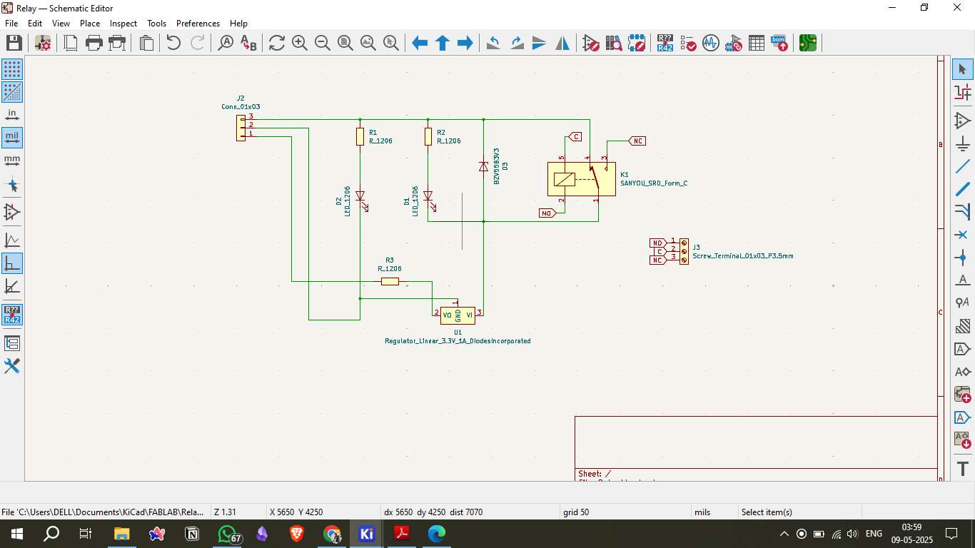
Task: Undo the last edit
Action: click(x=173, y=43)
